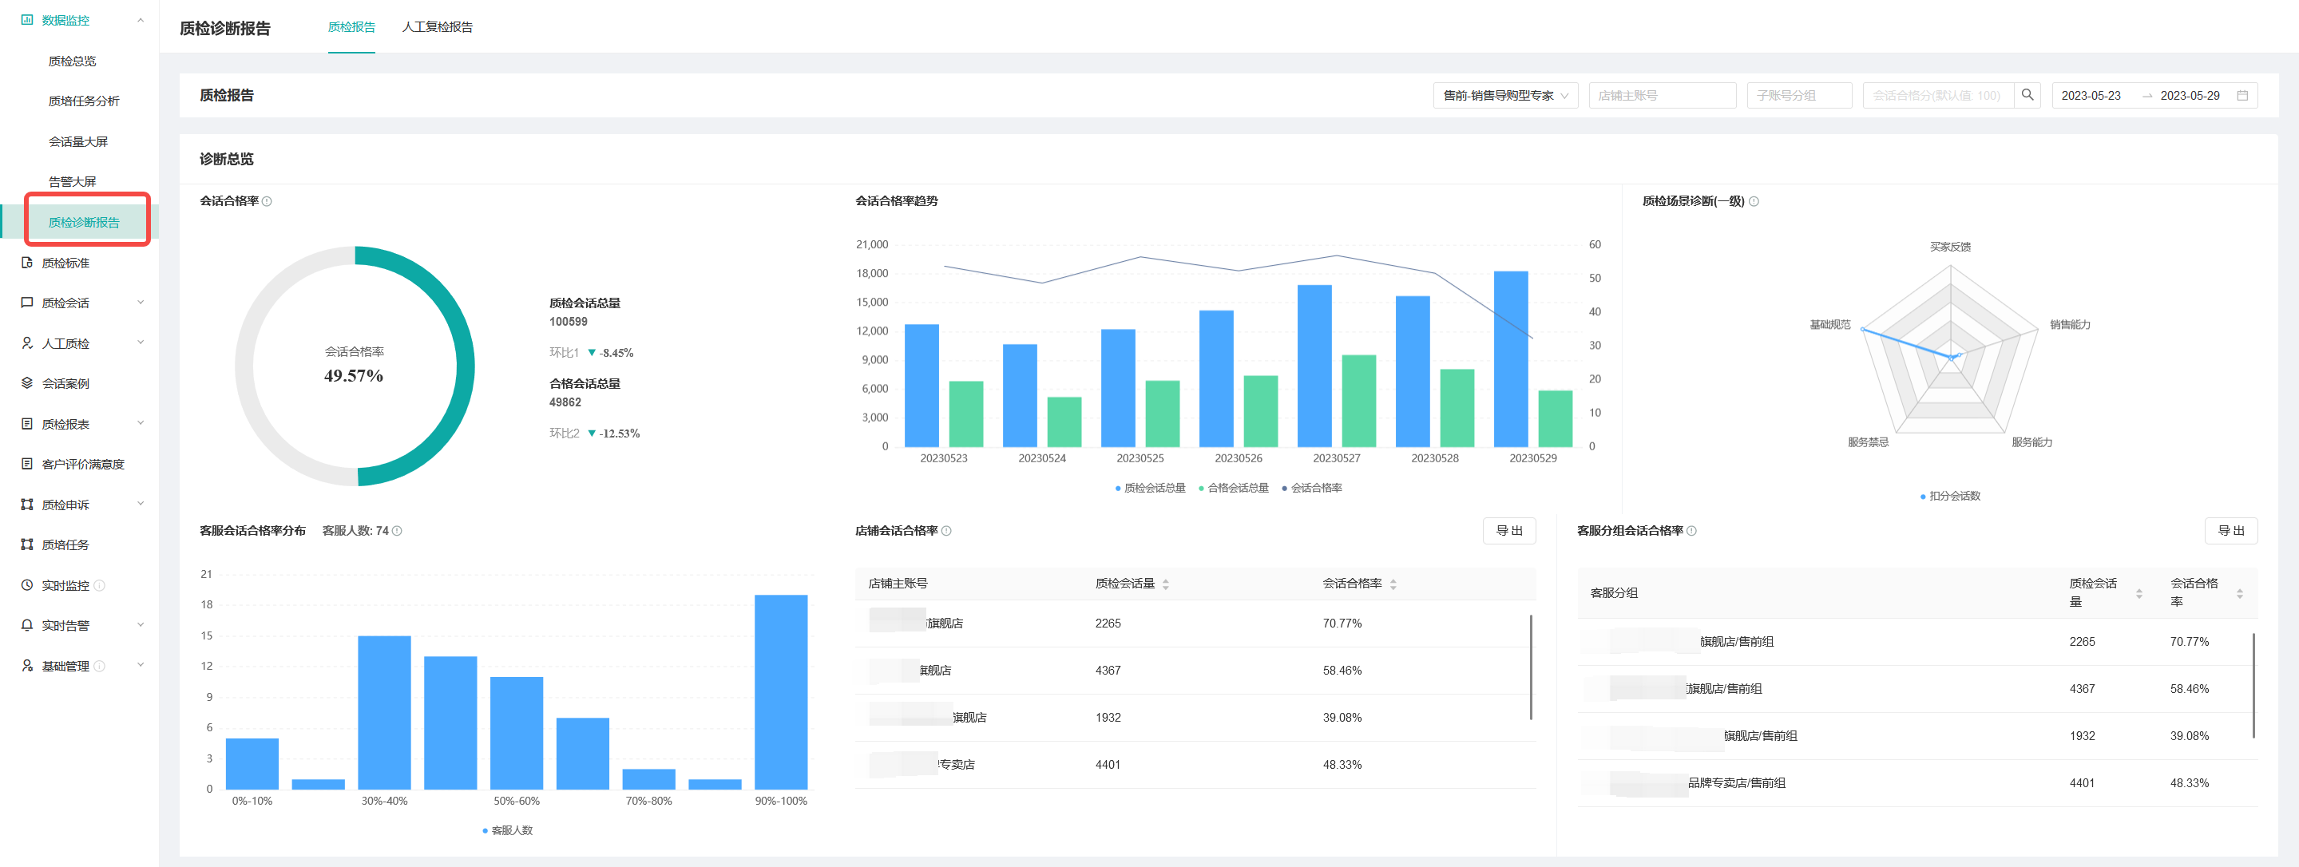Viewport: 2299px width, 867px height.
Task: Expand the 质检申诉 submenu
Action: pyautogui.click(x=140, y=504)
